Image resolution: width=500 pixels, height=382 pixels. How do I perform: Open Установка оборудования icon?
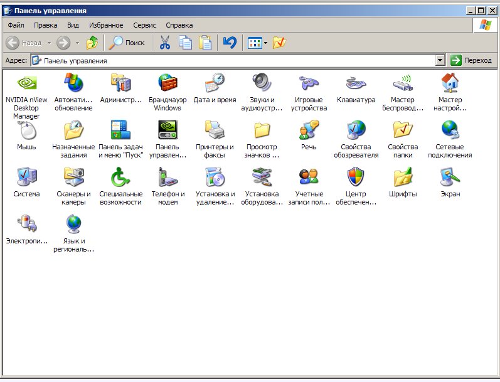point(262,177)
